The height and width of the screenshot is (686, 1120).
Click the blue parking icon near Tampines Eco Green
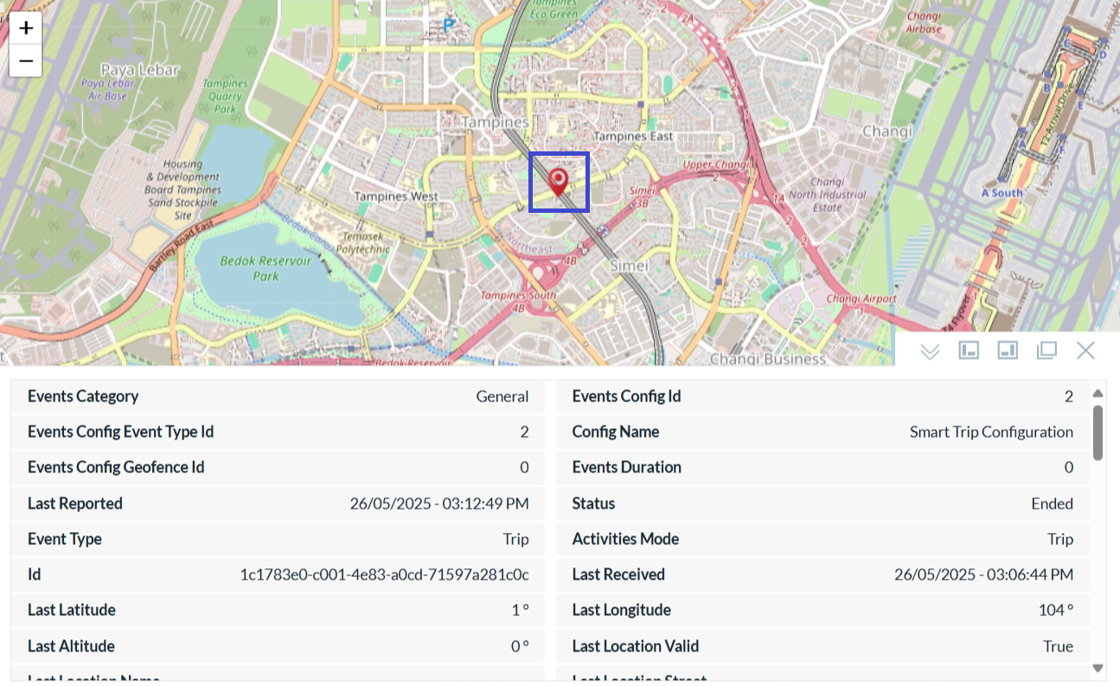447,24
